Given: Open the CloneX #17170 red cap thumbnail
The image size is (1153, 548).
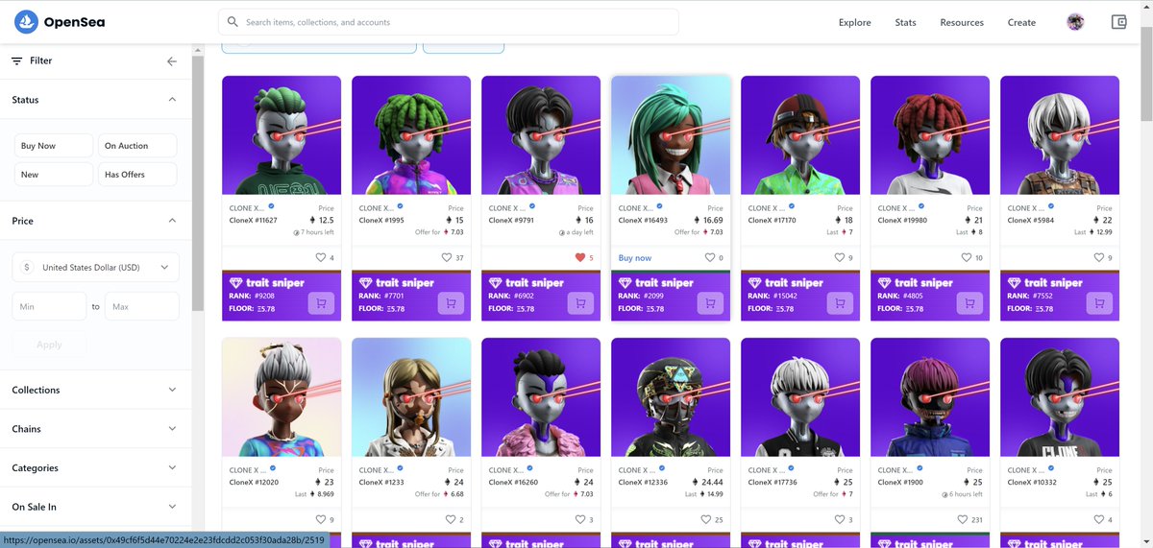Looking at the screenshot, I should click(x=800, y=135).
